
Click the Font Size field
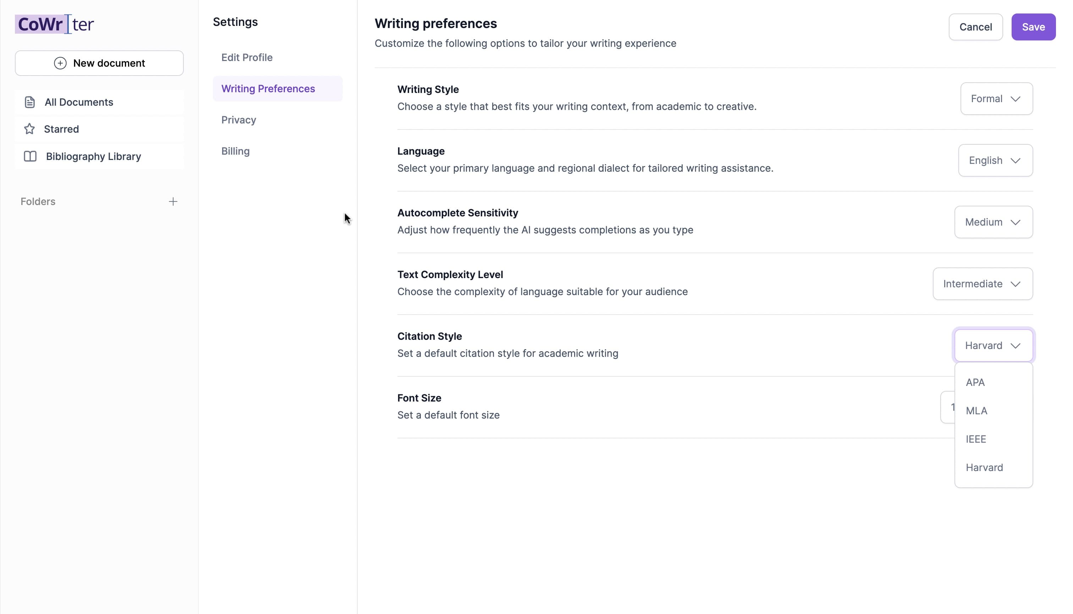(947, 407)
